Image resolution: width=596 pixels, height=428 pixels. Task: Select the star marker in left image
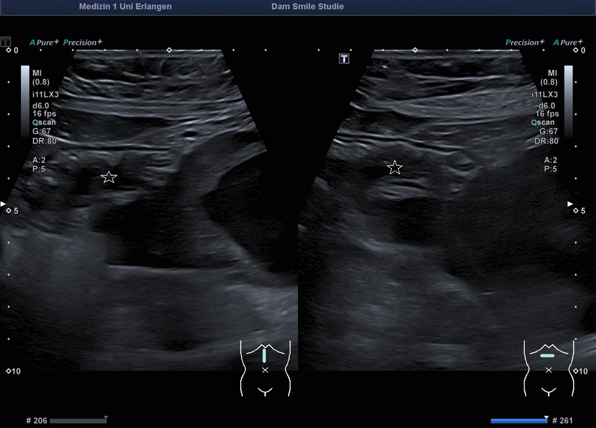(109, 177)
